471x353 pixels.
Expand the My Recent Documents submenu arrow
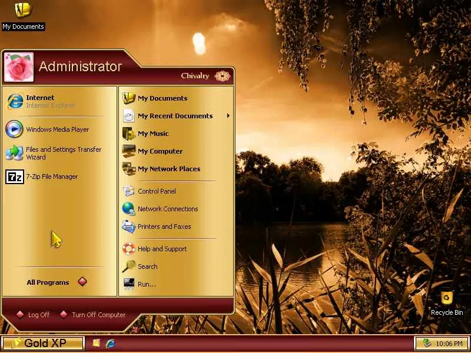228,115
